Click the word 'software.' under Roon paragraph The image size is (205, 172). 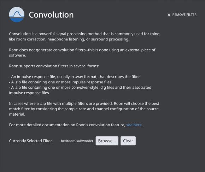[17, 55]
